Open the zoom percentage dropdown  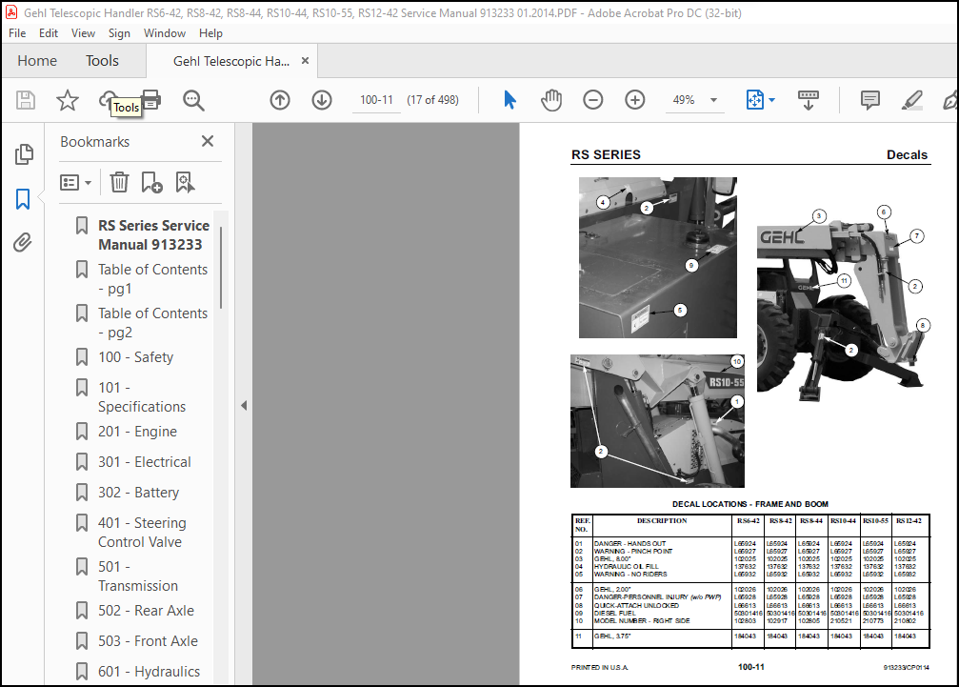[x=713, y=100]
